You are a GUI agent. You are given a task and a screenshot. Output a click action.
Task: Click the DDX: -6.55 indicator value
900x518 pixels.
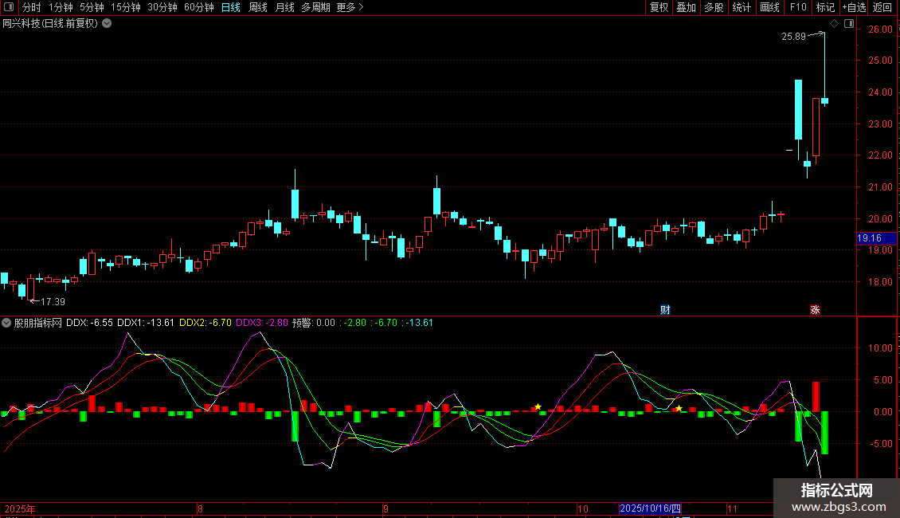[89, 323]
